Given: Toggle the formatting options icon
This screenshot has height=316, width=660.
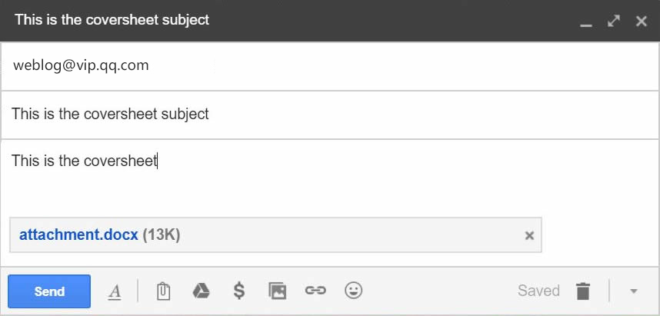Looking at the screenshot, I should click(115, 291).
